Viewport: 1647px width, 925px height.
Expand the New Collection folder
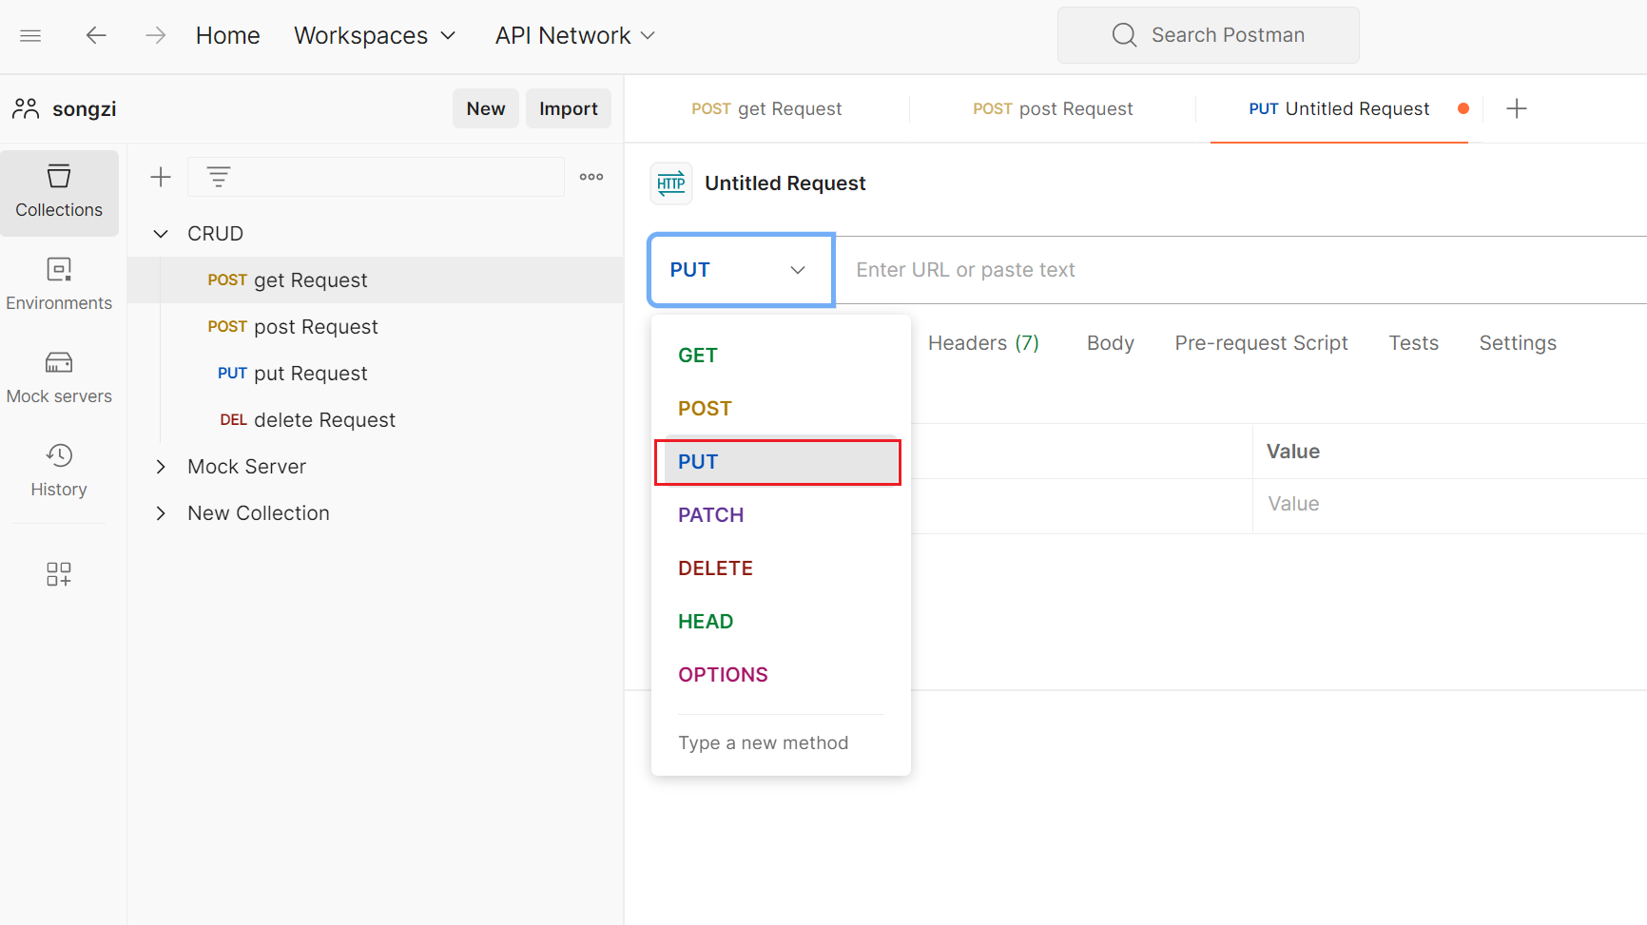[161, 513]
